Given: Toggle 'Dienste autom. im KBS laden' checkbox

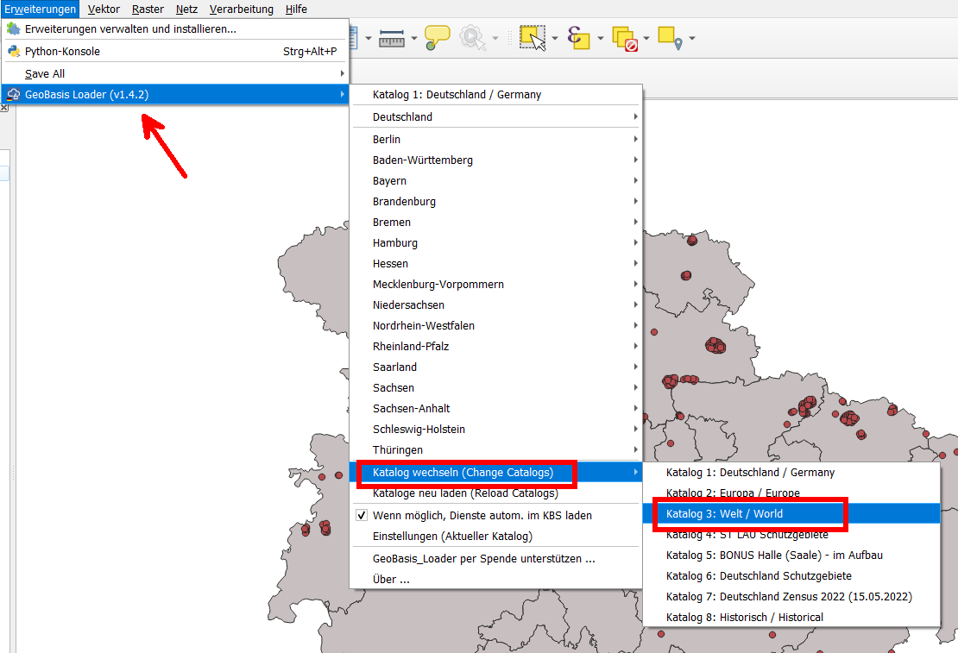Looking at the screenshot, I should 362,516.
